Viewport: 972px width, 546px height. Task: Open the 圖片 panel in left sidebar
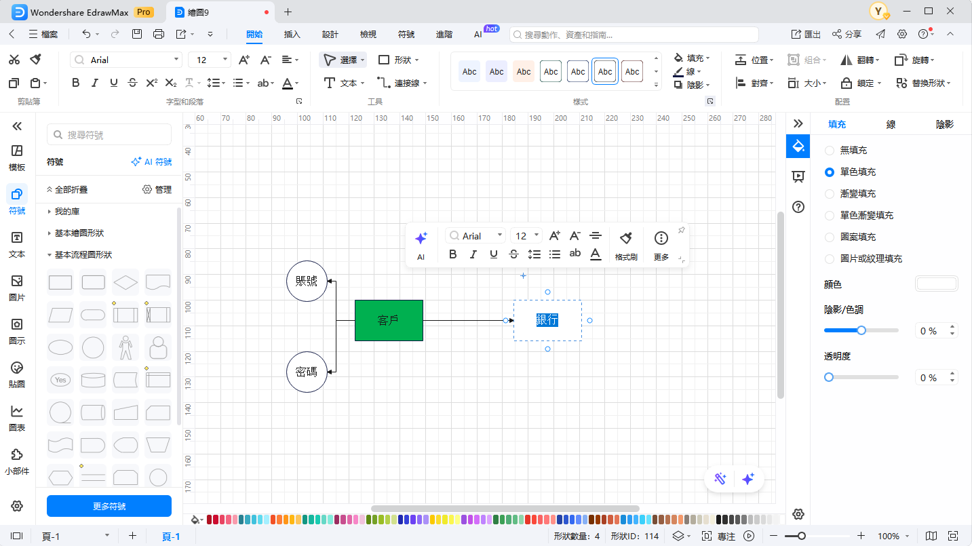[17, 288]
